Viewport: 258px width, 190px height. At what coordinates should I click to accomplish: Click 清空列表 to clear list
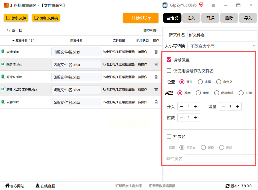150,31
